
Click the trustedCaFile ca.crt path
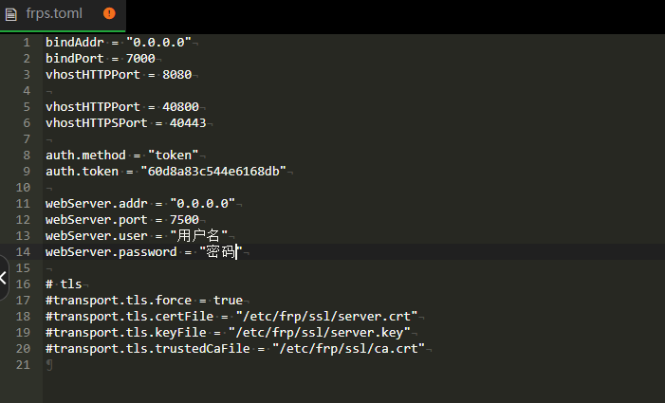pyautogui.click(x=351, y=348)
